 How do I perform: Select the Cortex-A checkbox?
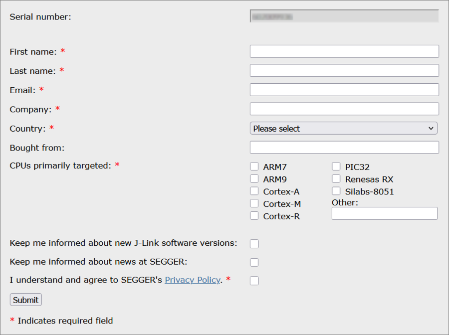[254, 191]
